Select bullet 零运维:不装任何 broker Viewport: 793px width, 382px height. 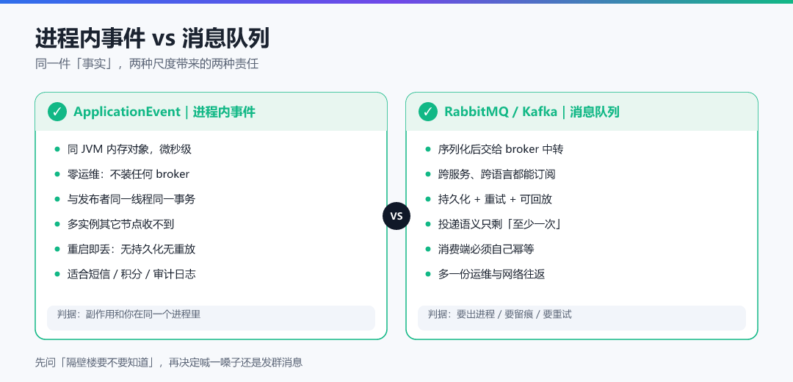tap(128, 174)
